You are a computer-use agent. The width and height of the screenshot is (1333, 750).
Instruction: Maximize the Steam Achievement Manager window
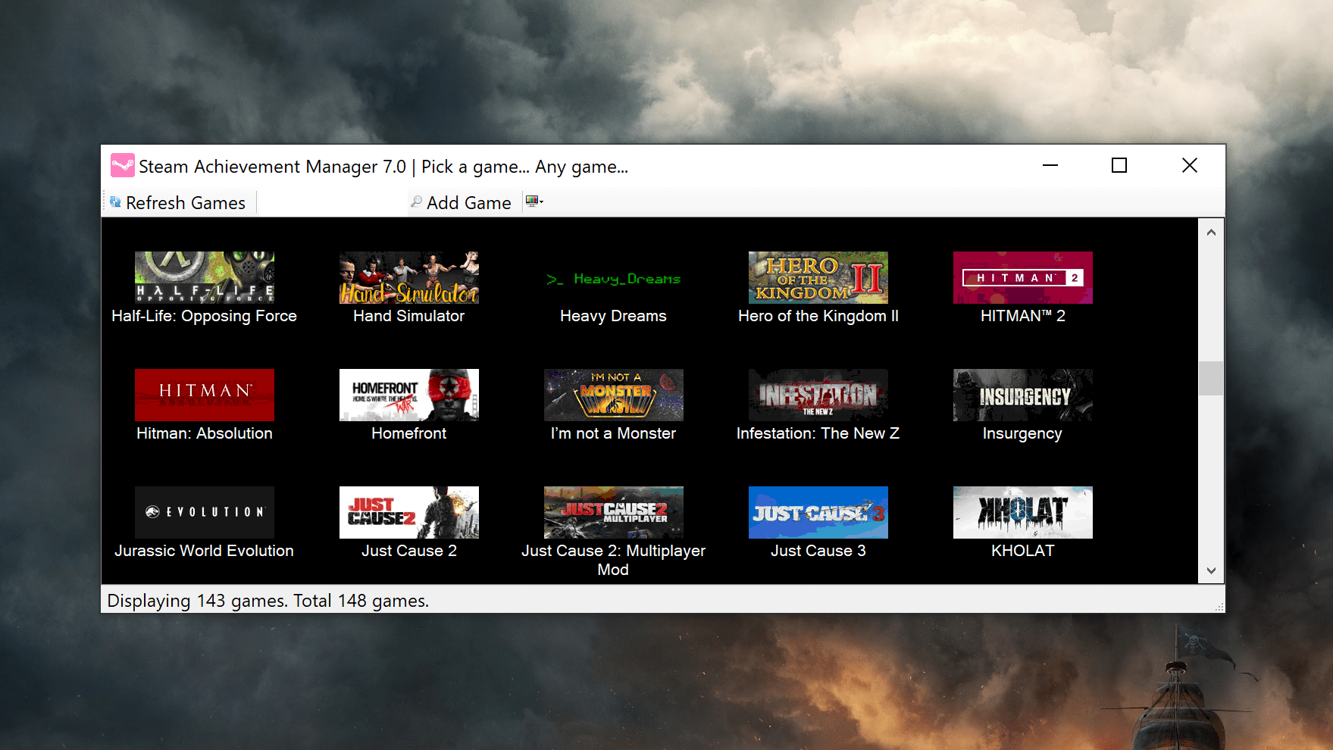(1119, 165)
